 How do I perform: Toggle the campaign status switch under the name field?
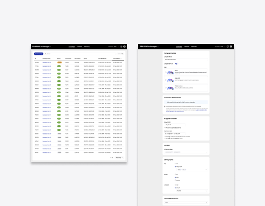(x=176, y=63)
